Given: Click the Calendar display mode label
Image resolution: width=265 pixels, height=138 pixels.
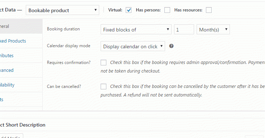Looking at the screenshot, I should tap(68, 46).
